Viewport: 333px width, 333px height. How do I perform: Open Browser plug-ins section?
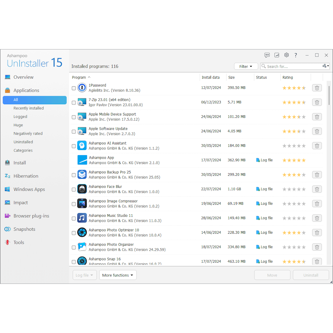31,216
